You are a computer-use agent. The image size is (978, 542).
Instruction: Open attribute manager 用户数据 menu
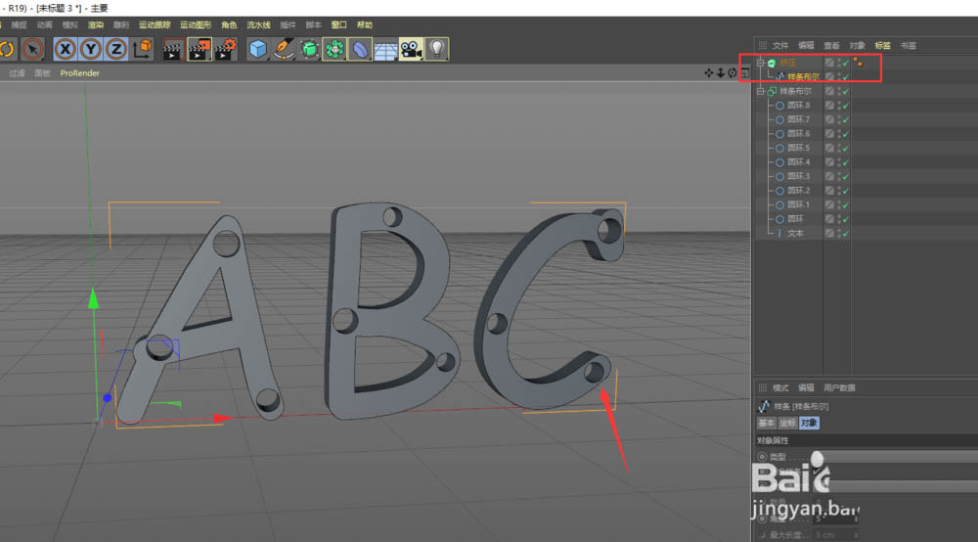pos(839,388)
